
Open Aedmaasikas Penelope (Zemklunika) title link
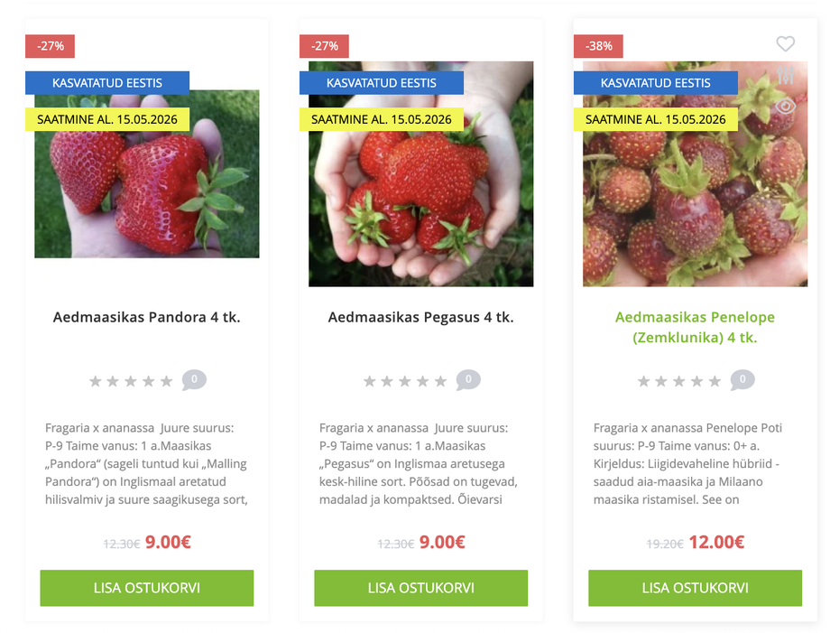[x=695, y=328]
